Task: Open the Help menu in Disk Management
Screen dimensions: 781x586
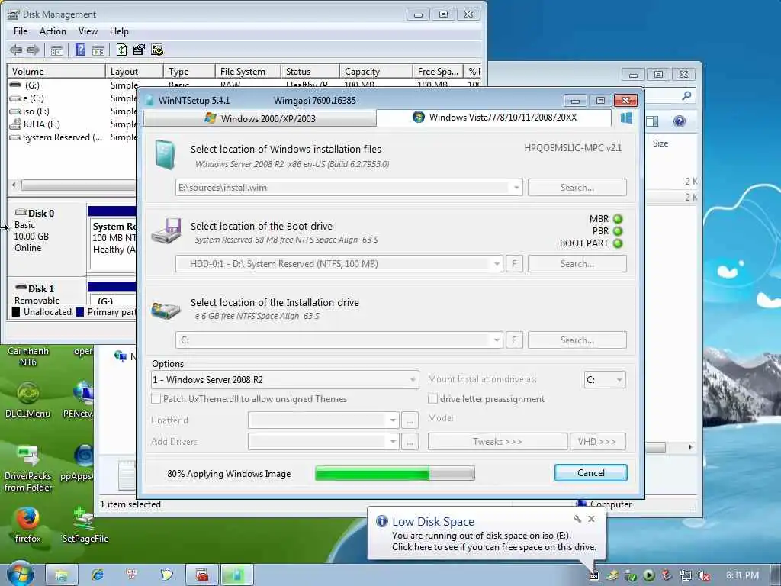Action: coord(119,31)
